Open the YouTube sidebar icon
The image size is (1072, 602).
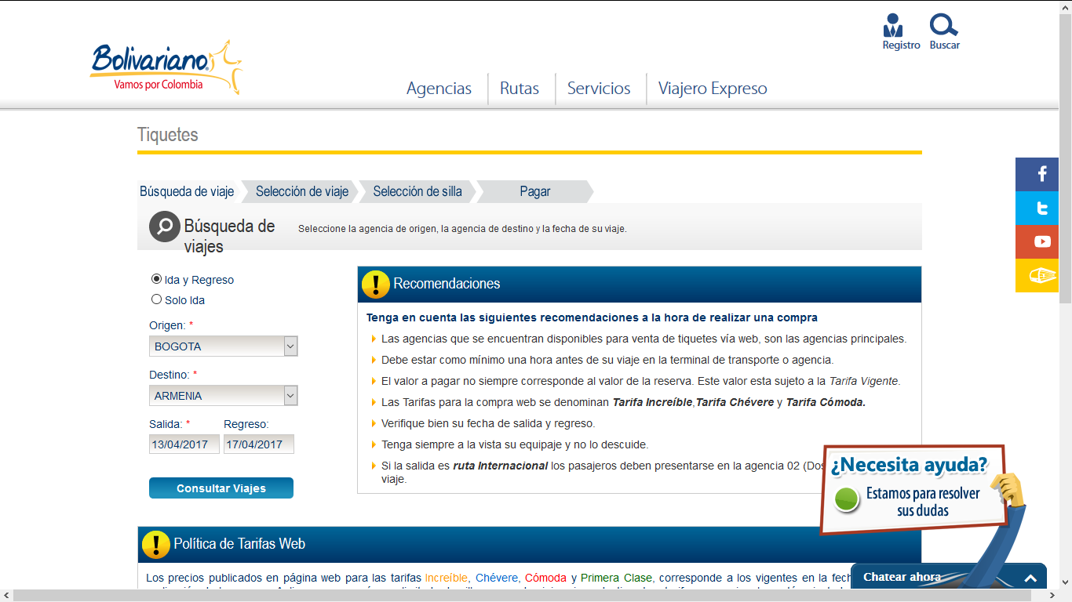click(x=1041, y=242)
